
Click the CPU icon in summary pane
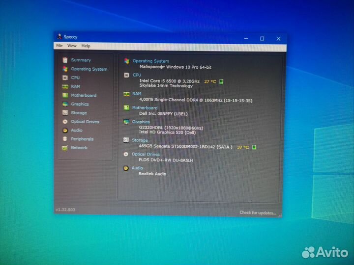[126, 75]
